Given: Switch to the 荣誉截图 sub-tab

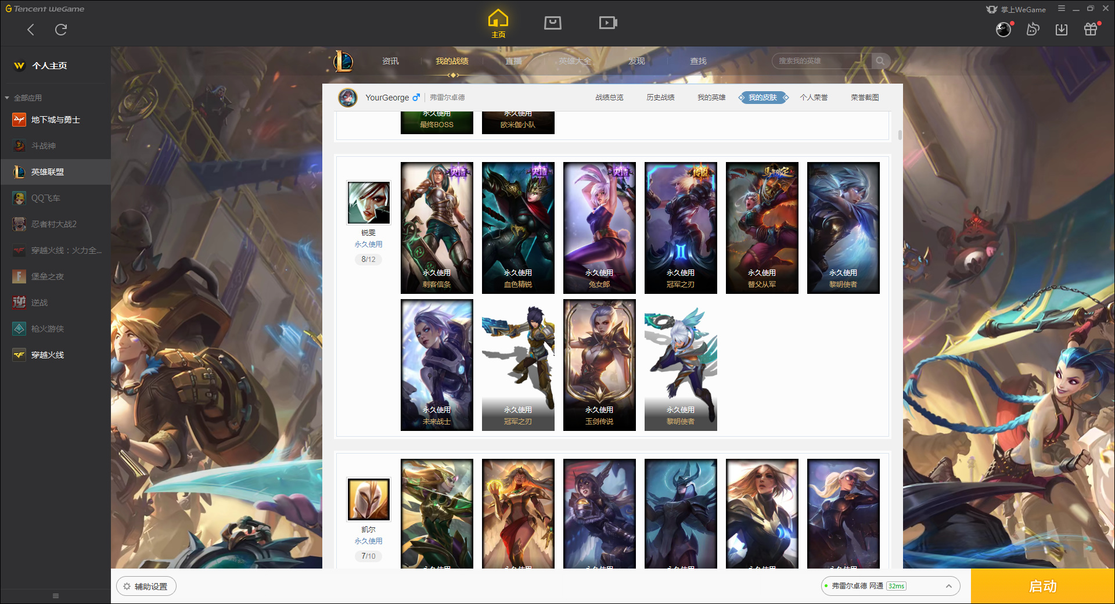Looking at the screenshot, I should (x=865, y=98).
